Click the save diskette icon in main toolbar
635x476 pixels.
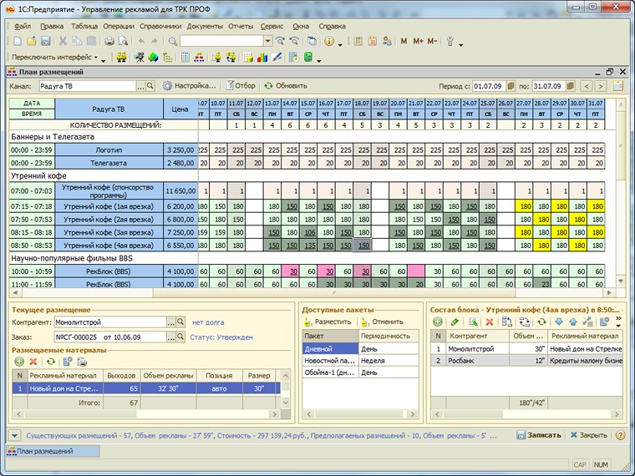point(45,41)
